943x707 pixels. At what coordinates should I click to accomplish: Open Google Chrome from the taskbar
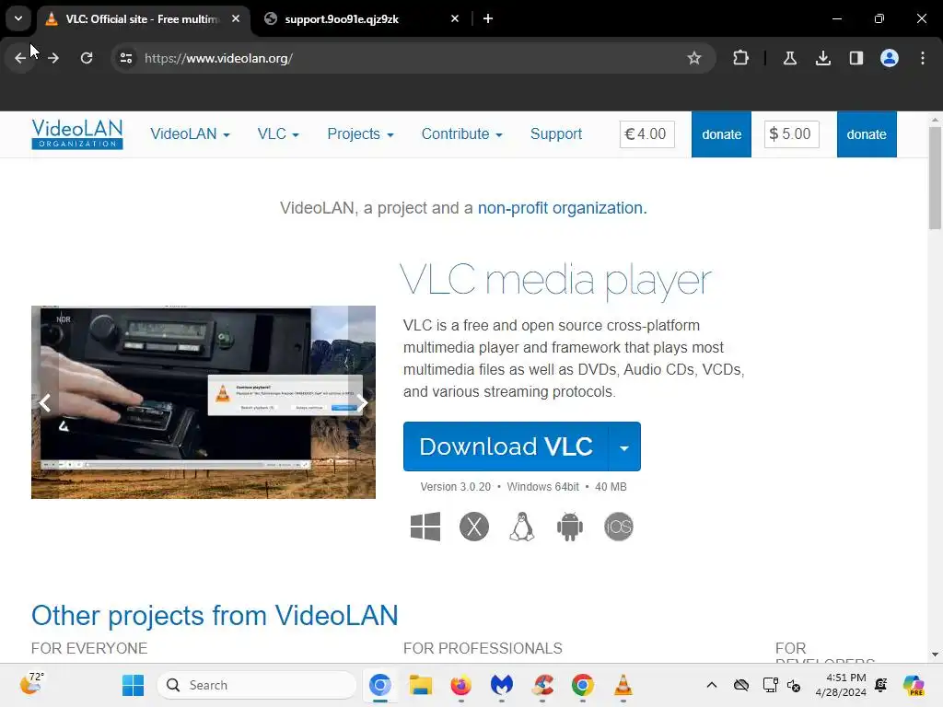pyautogui.click(x=582, y=685)
